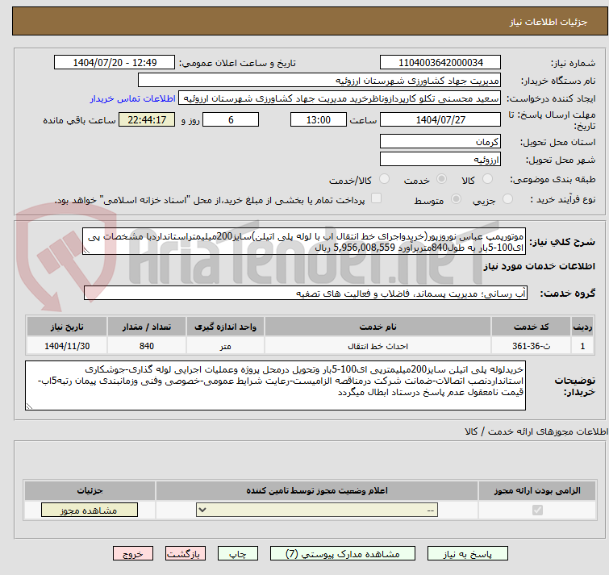Click the buyer organization name field
Screen dimensions: 609x575
coord(319,81)
